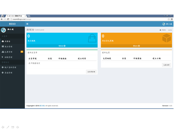174x130 pixels.
Task: Click next slide arrow at bottom
Action: pos(18,127)
